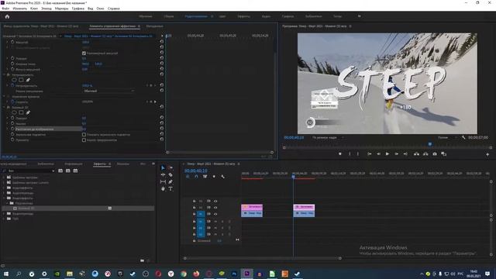The width and height of the screenshot is (496, 279).
Task: Collapse Видеоэффекты folder in Effects
Action: pos(4,198)
